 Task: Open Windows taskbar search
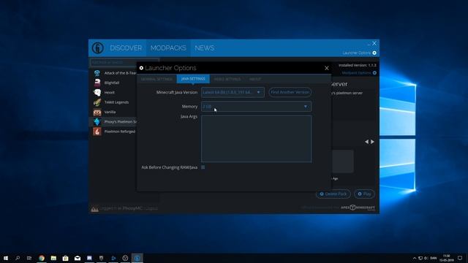(18, 258)
